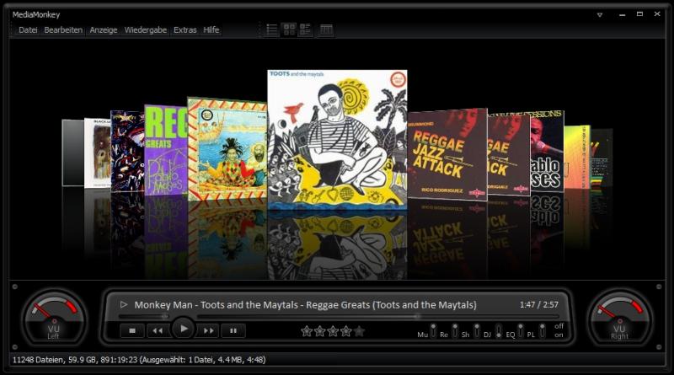The height and width of the screenshot is (375, 674).
Task: Open the Extras menu
Action: pos(185,29)
